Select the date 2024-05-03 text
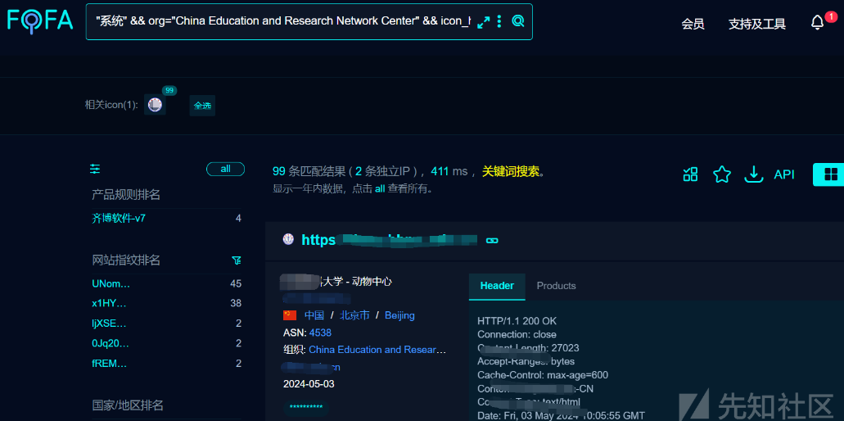 click(x=309, y=384)
